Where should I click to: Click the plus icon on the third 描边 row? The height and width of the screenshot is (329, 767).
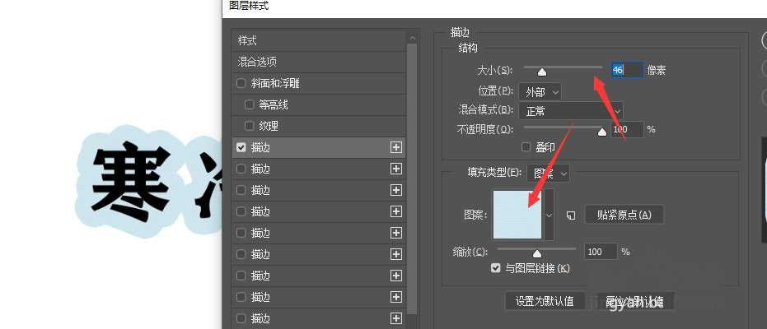click(x=396, y=190)
